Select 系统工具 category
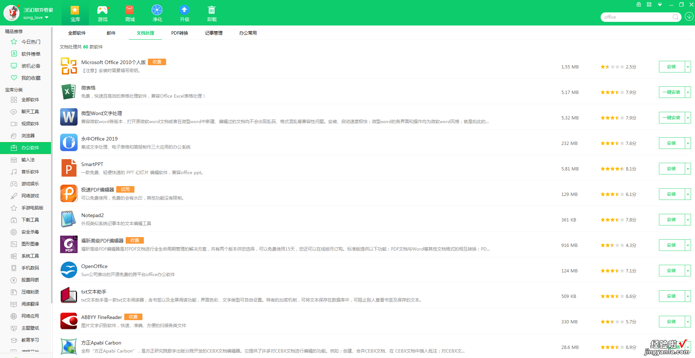Screen dimensions: 695x358 [x=25, y=256]
